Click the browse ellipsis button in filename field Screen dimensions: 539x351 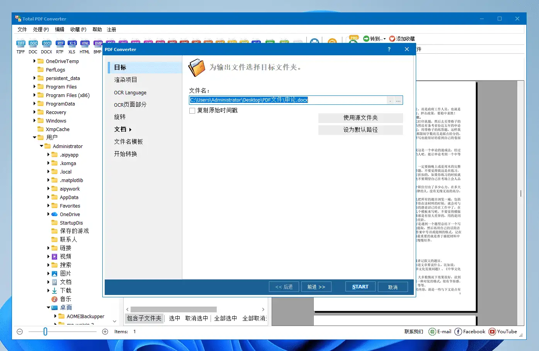[x=398, y=100]
